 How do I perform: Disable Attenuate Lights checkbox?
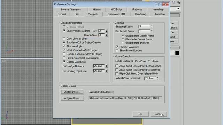(64, 46)
